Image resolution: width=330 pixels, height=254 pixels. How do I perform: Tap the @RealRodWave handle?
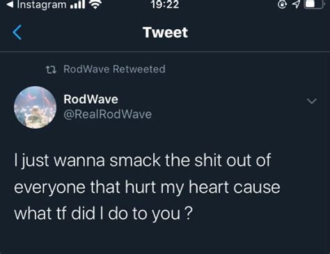point(107,114)
